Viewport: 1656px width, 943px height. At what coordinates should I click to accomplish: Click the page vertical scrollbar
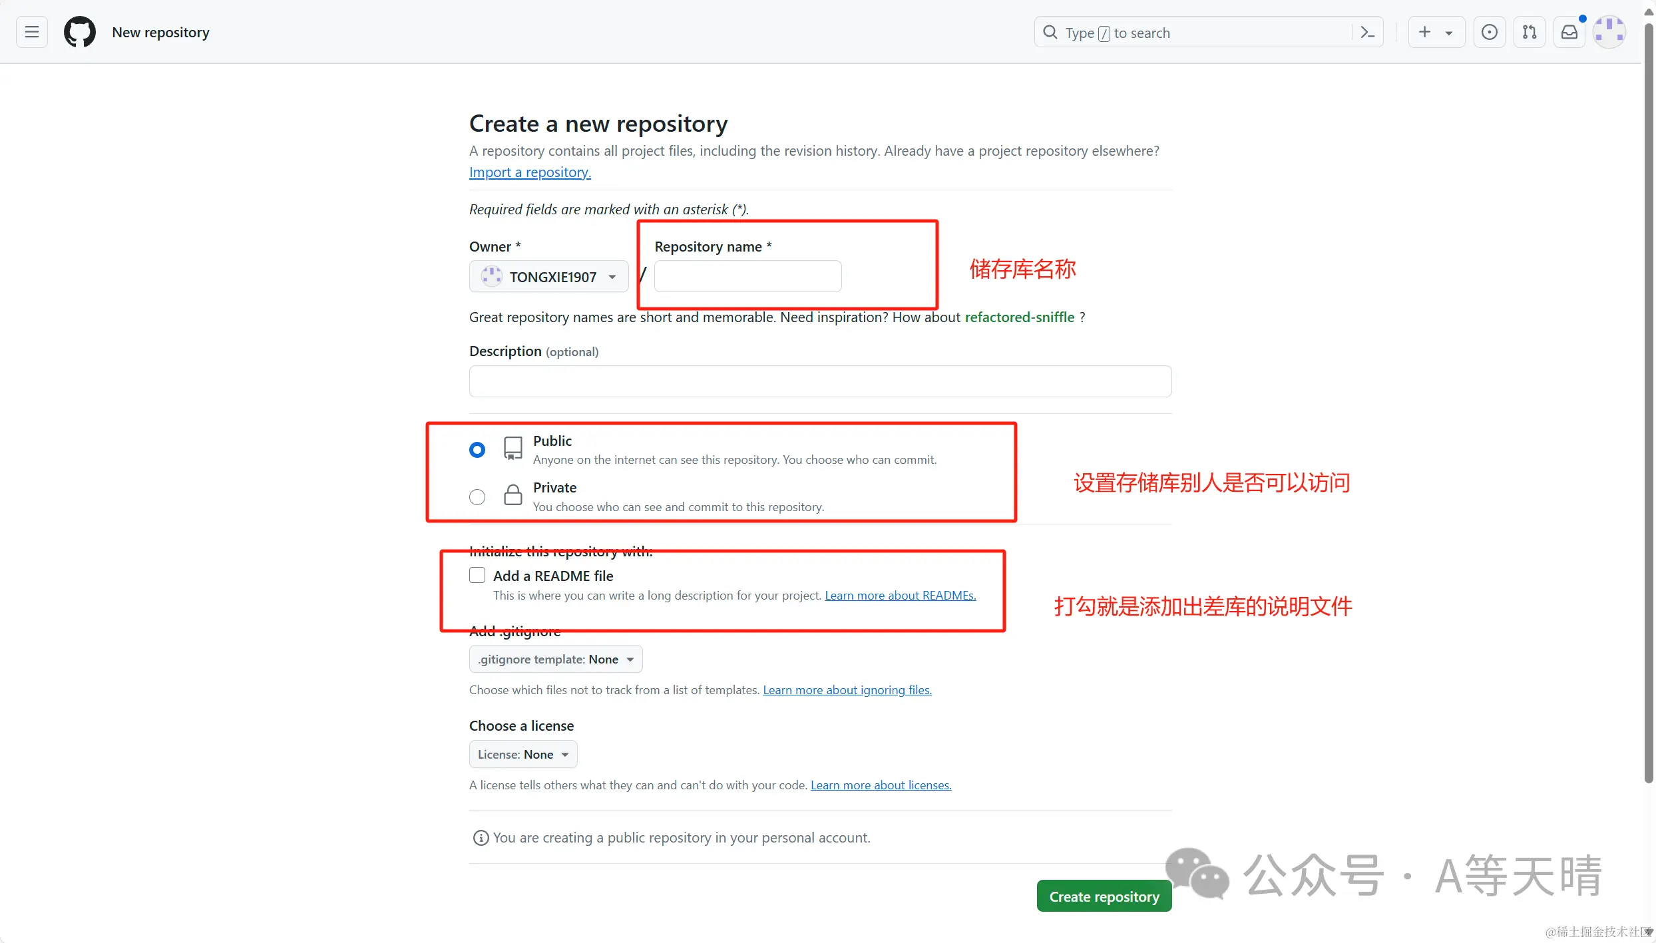click(1648, 399)
